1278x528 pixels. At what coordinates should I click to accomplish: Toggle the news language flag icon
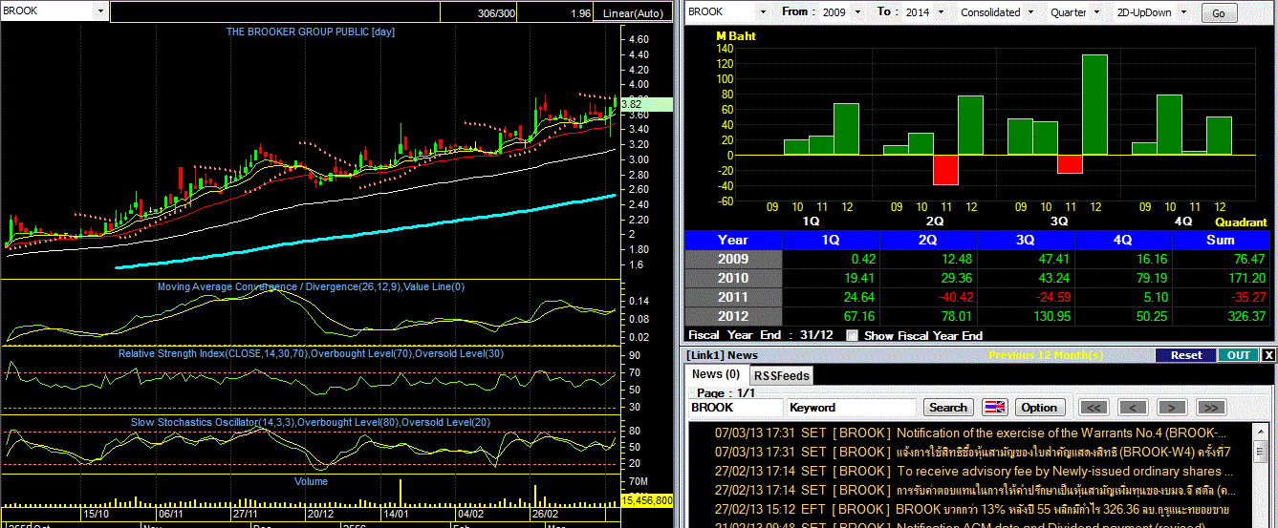coord(995,408)
